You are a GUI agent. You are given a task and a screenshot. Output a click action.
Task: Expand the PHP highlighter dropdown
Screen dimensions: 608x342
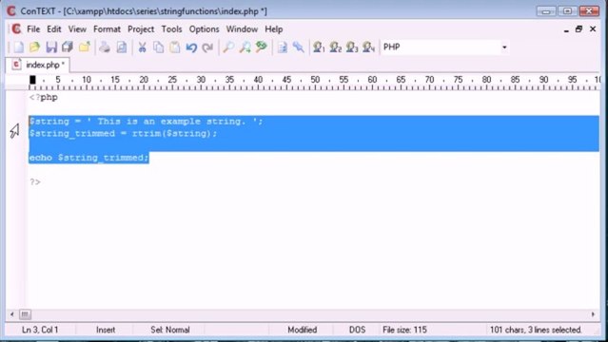(x=504, y=47)
